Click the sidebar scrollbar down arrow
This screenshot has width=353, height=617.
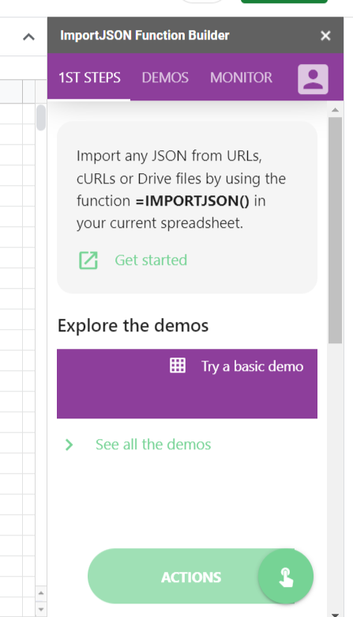(335, 614)
